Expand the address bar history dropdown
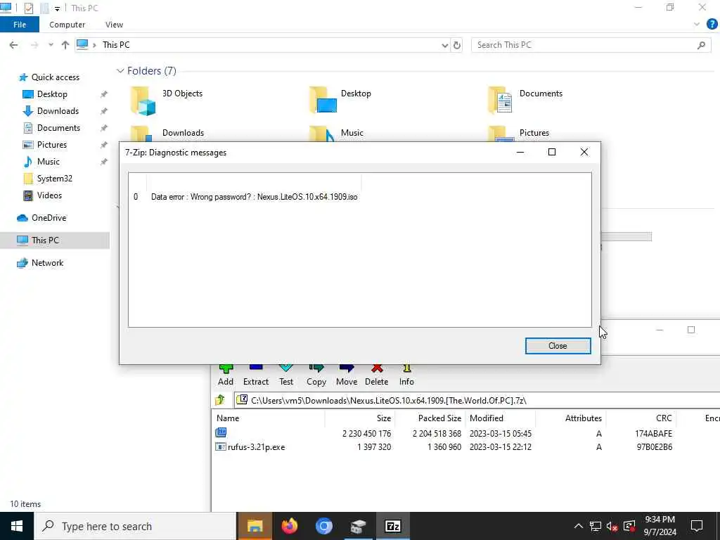720x540 pixels. pos(444,45)
